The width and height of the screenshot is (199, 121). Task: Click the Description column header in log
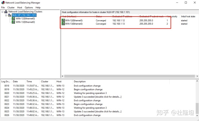(x=121, y=81)
